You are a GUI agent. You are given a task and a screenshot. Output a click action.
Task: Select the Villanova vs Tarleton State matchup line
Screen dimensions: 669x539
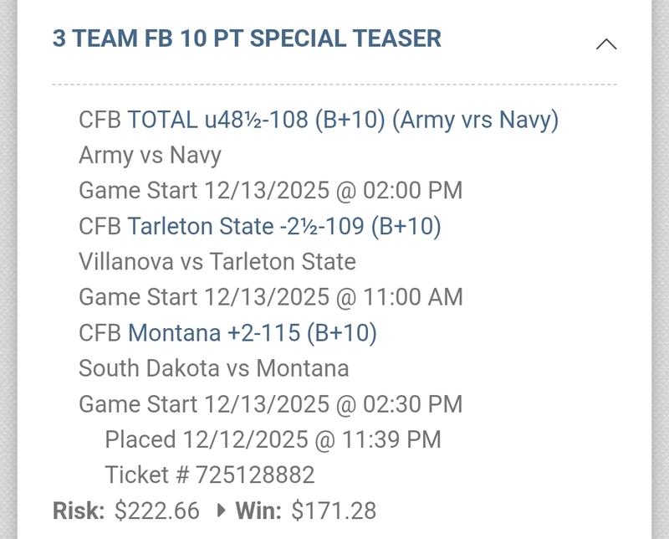[x=217, y=262]
